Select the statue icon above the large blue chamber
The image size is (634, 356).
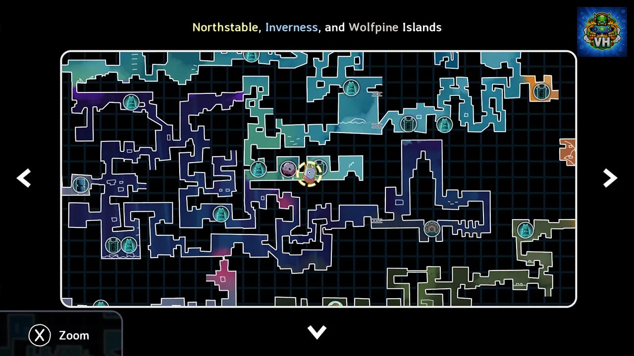pyautogui.click(x=351, y=88)
